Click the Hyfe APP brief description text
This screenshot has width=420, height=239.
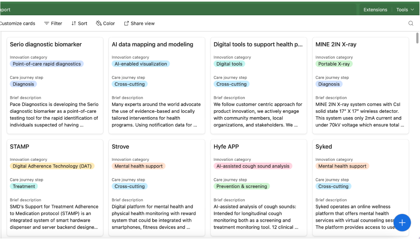click(256, 217)
